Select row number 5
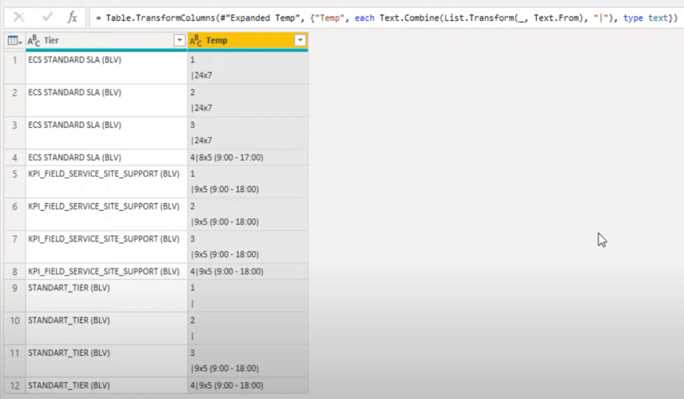Image resolution: width=684 pixels, height=399 pixels. coord(15,182)
